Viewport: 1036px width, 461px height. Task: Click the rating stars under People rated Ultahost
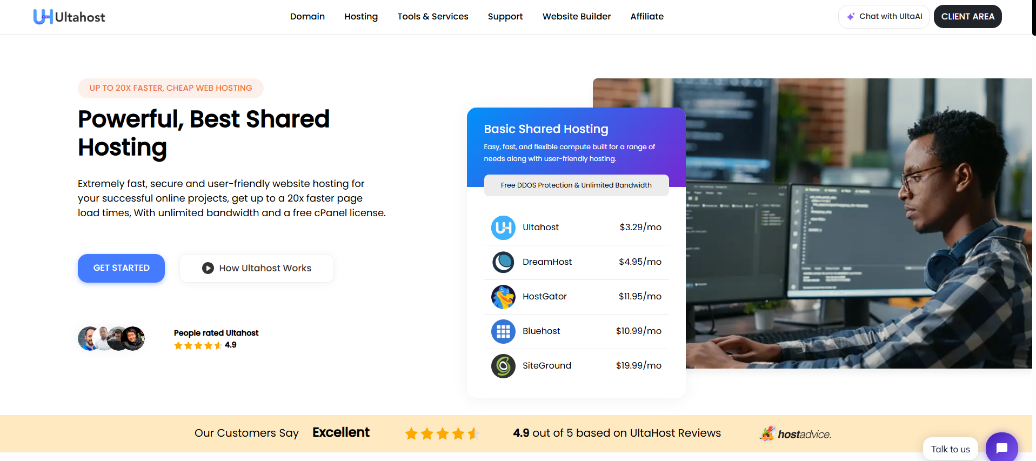(x=198, y=345)
